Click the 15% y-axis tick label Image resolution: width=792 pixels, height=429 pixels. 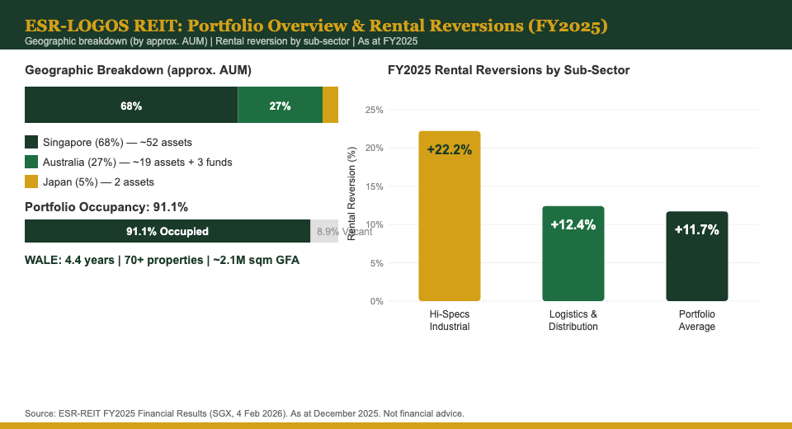click(375, 186)
